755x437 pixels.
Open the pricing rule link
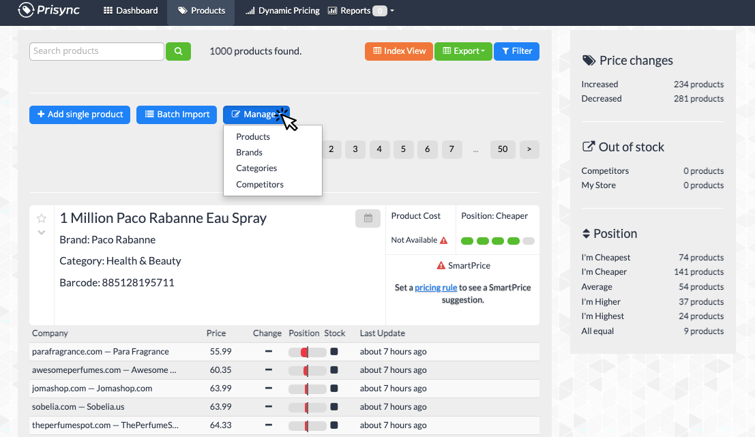click(x=436, y=287)
